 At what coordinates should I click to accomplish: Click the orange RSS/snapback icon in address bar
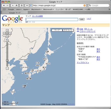pos(84,5)
